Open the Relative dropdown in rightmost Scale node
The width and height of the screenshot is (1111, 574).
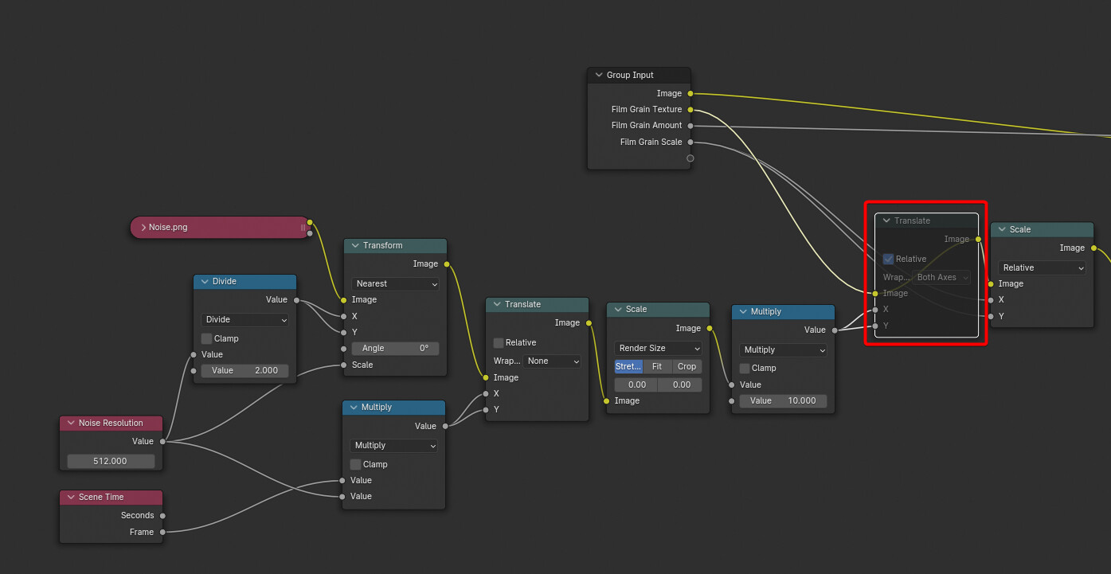(1042, 267)
